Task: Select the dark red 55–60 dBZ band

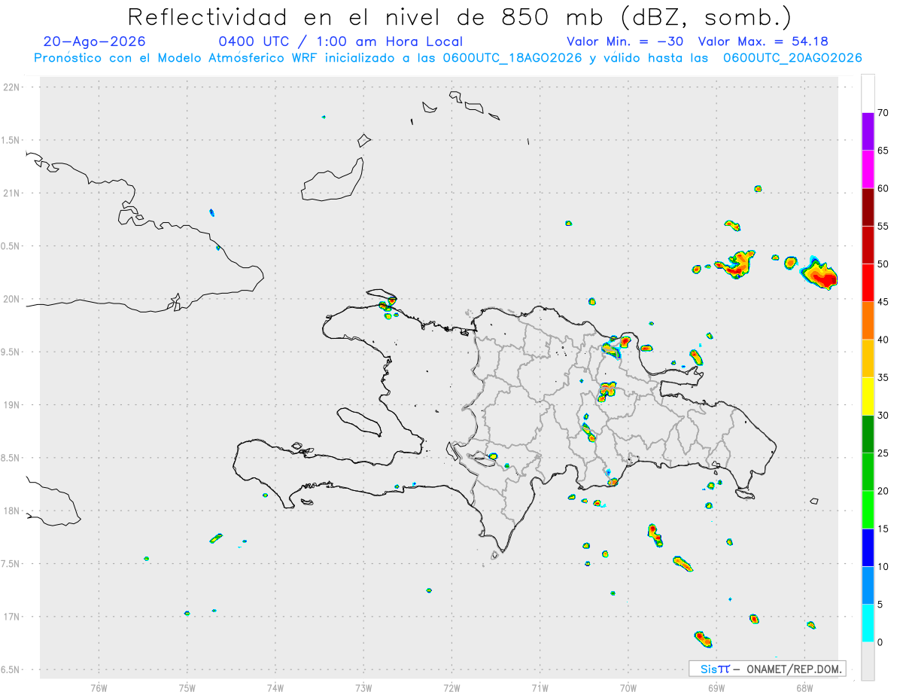Action: click(868, 207)
